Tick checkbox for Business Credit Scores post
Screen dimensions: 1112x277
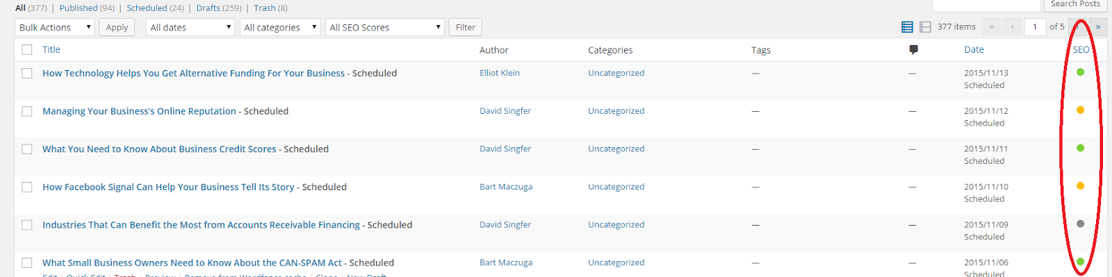[27, 149]
